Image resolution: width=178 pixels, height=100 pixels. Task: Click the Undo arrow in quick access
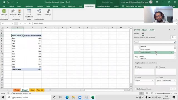(8, 2)
